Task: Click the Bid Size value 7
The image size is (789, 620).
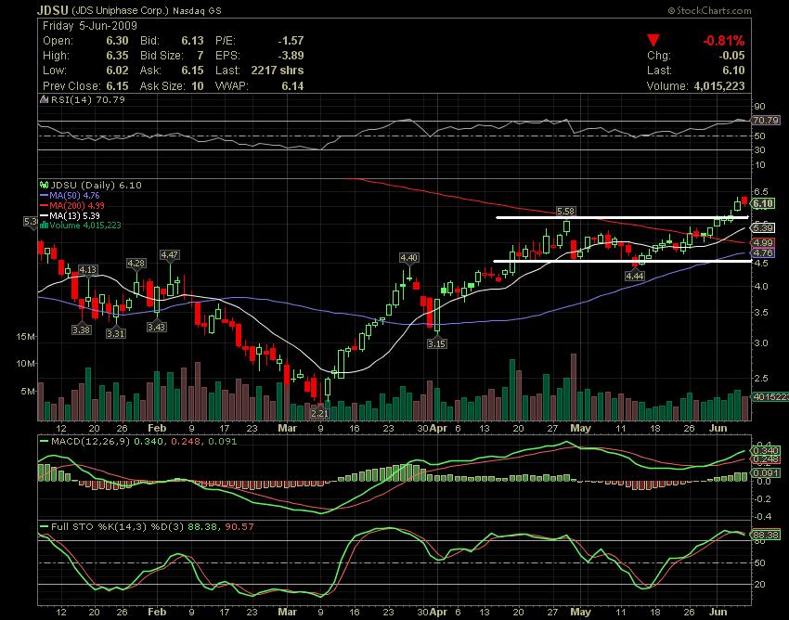Action: (200, 56)
